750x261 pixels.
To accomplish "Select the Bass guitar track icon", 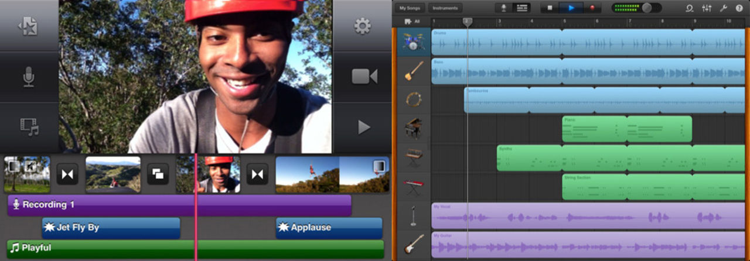I will tap(414, 71).
